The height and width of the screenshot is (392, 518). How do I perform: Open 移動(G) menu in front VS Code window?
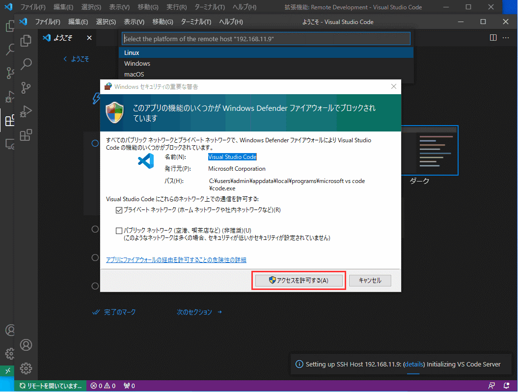163,22
